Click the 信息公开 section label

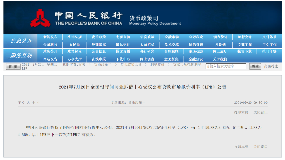click(21, 41)
